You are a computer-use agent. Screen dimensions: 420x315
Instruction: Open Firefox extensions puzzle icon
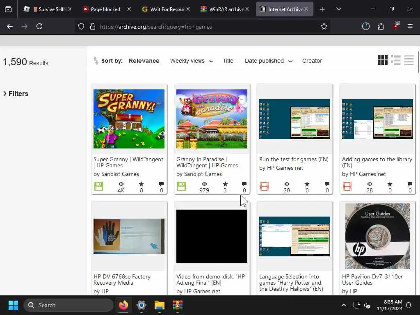tap(381, 26)
